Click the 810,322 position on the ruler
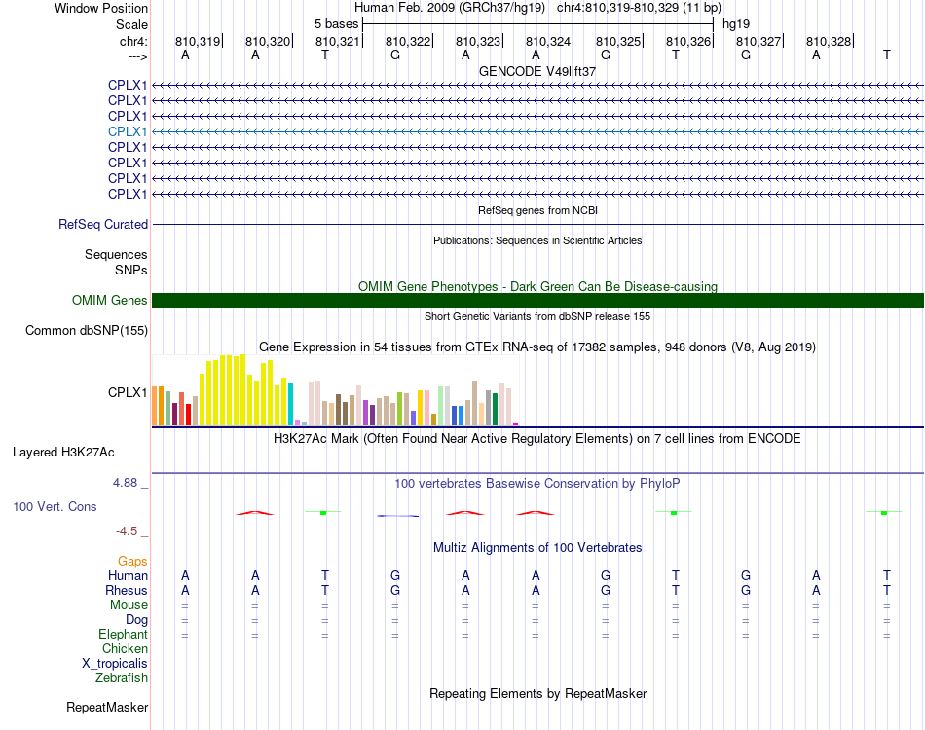This screenshot has height=730, width=925. pos(408,41)
